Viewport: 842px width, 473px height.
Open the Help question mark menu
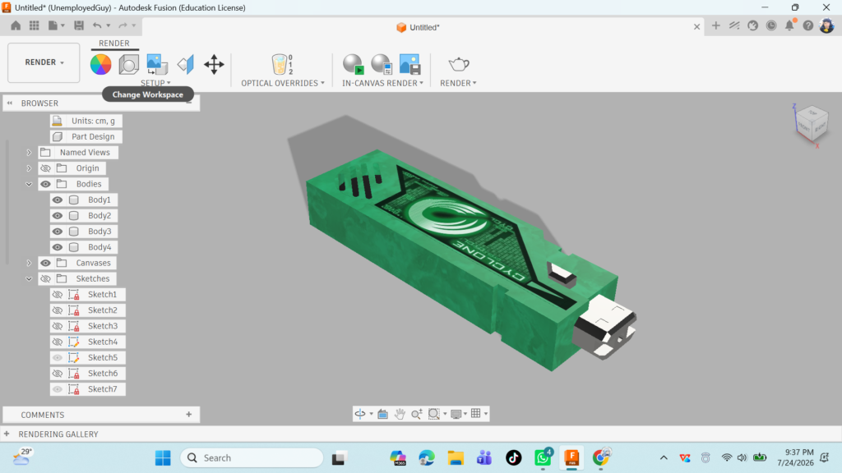807,25
